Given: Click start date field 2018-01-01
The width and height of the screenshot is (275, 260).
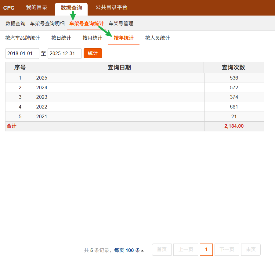Looking at the screenshot, I should 22,53.
